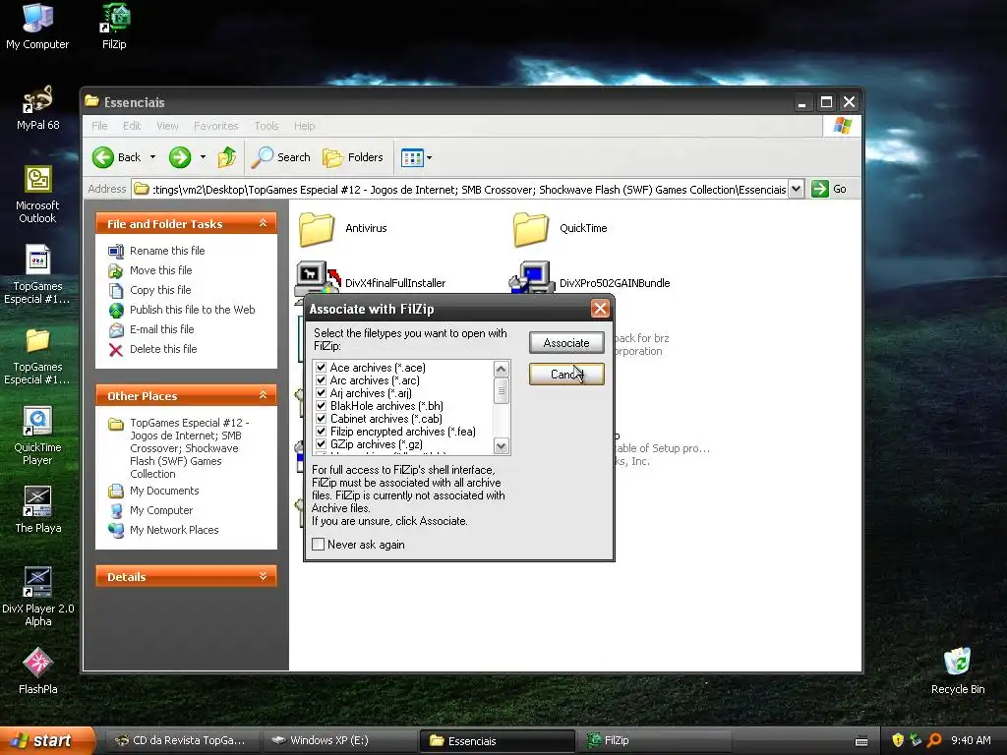Open Microsoft Outlook desktop icon

37,194
